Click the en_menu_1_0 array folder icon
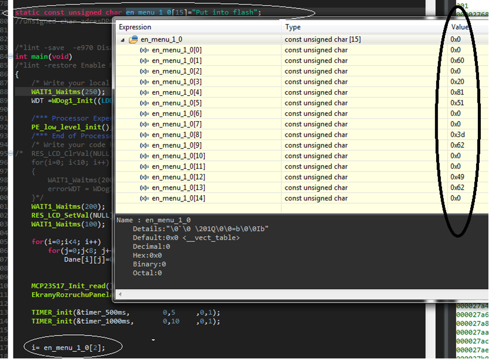Viewport: 489px width, 359px height. point(133,39)
